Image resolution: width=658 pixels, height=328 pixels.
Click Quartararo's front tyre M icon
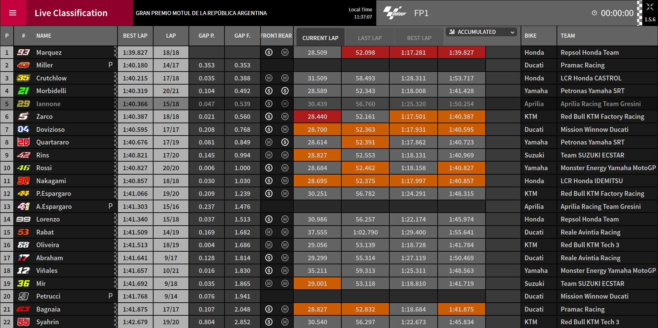click(x=269, y=142)
